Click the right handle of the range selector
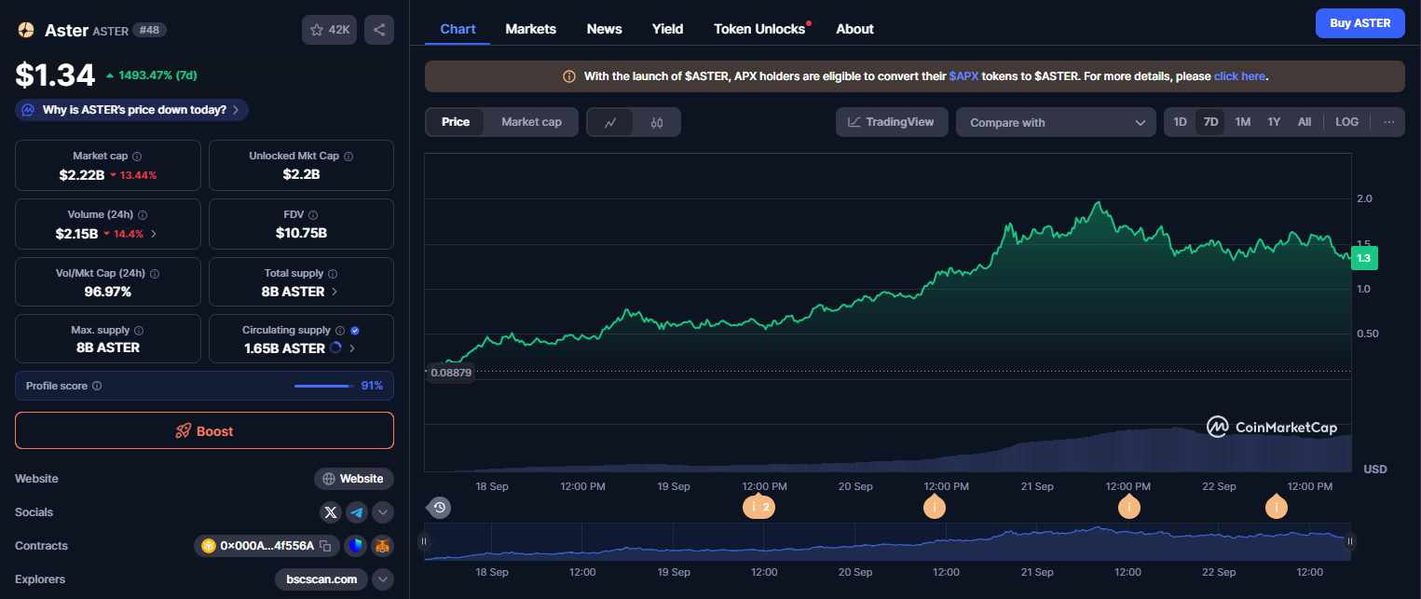 pyautogui.click(x=1349, y=540)
